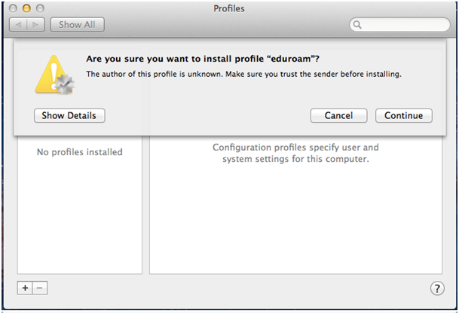Click the "Are you sure" dialog heading

point(209,59)
